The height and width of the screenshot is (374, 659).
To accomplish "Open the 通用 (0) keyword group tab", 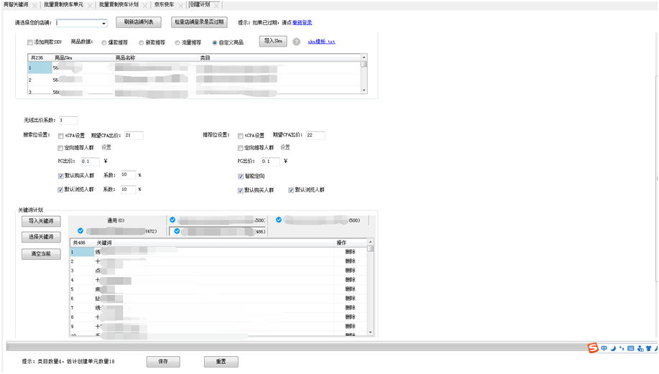I will click(116, 220).
